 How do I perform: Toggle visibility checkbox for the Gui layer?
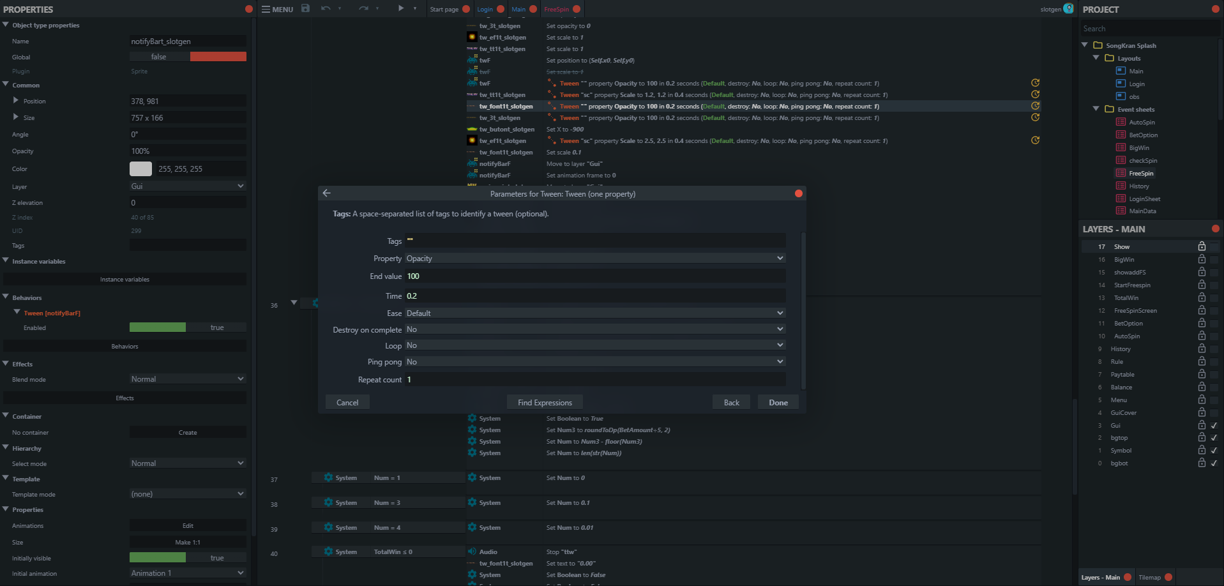[1214, 425]
